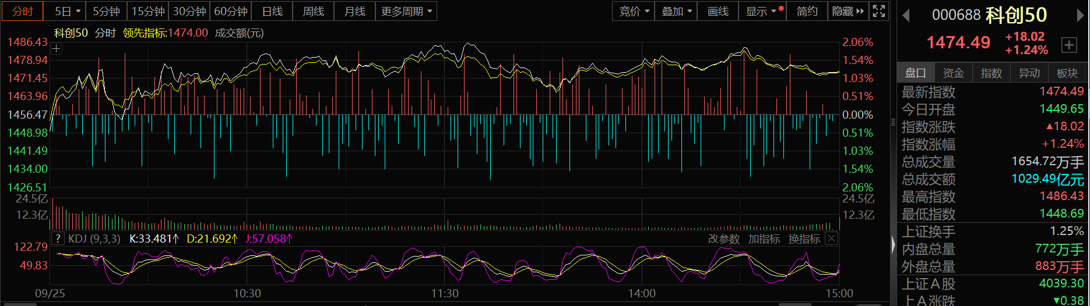Click the fullscreen expand icon

tap(879, 11)
